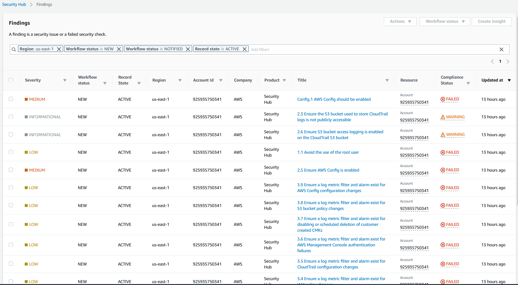The height and width of the screenshot is (285, 518).
Task: Click the search magnifier icon in filter bar
Action: point(14,49)
